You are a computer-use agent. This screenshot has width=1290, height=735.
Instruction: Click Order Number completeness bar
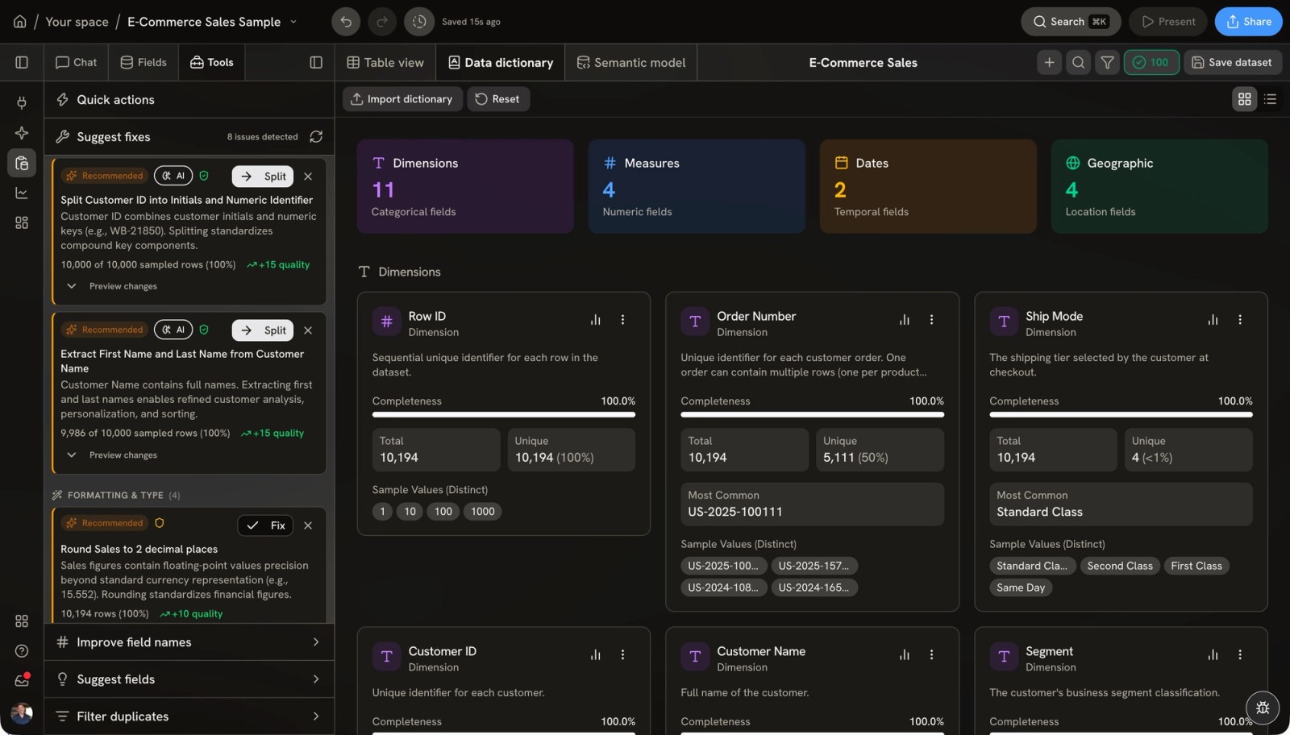[x=812, y=414]
